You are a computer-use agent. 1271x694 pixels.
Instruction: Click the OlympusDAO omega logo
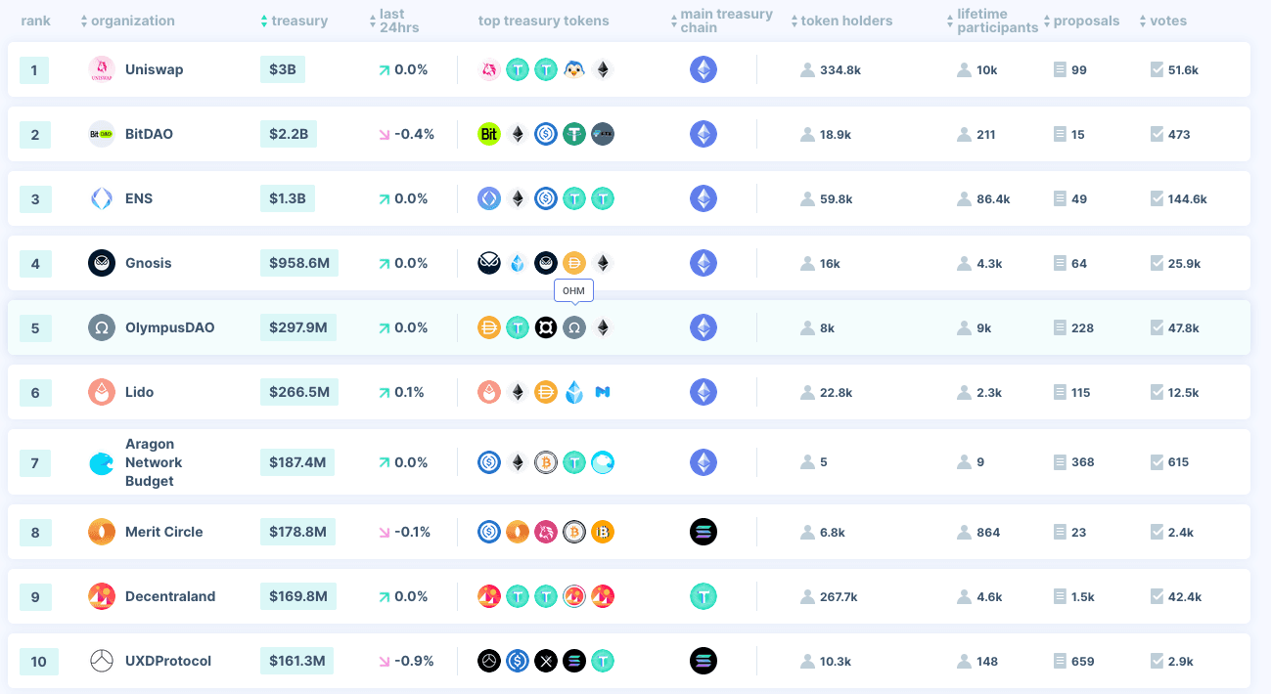tap(102, 327)
